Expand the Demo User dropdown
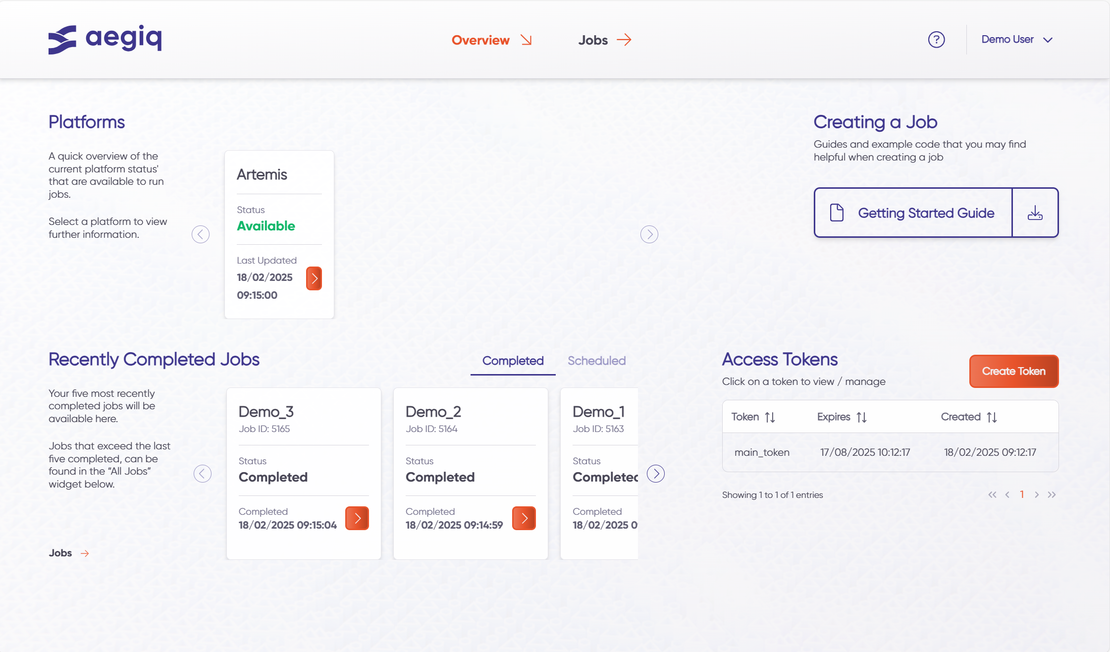 pos(1017,40)
